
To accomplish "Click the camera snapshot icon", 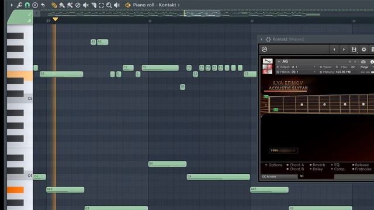I will (x=363, y=62).
